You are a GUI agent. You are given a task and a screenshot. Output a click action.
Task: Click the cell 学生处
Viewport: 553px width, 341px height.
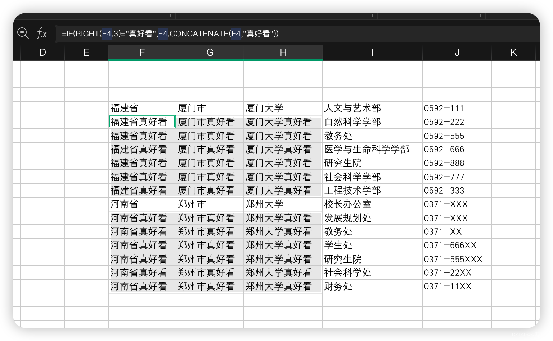(x=372, y=245)
